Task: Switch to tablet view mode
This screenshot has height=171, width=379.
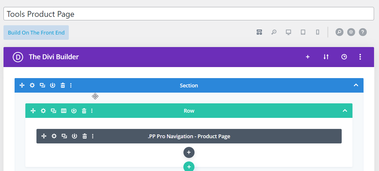Action: (303, 32)
